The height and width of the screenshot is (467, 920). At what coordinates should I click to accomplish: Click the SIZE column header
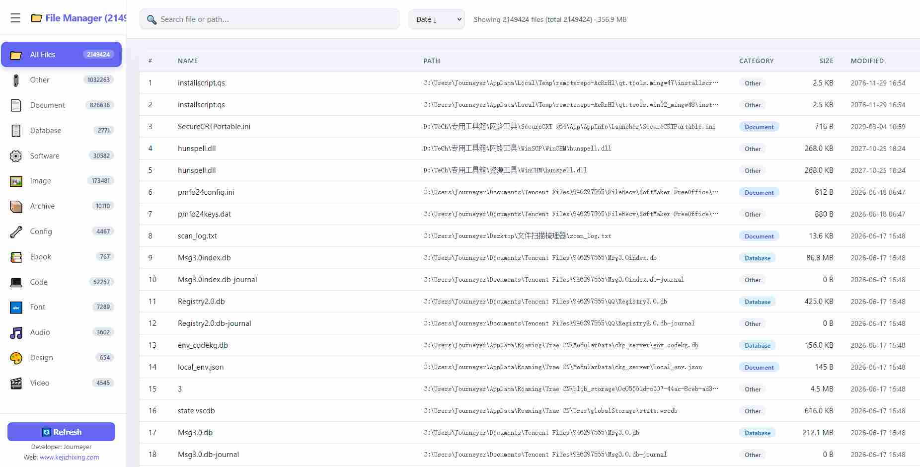(826, 61)
